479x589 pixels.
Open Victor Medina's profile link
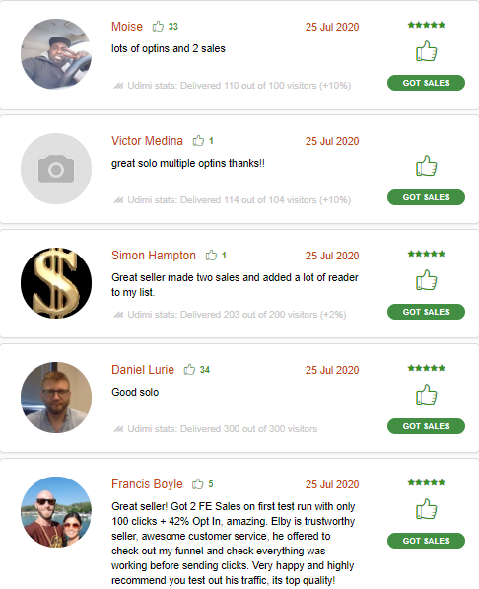pos(147,141)
